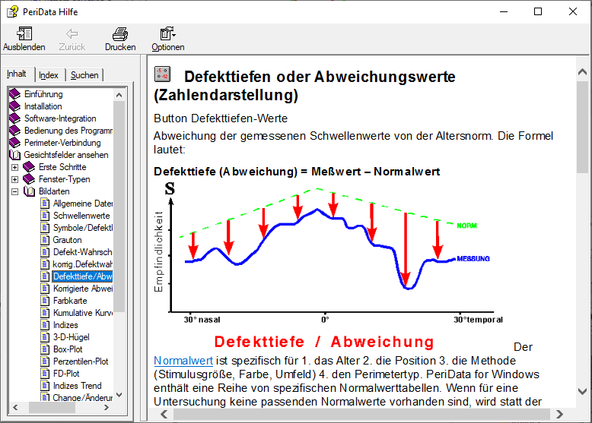Close the PeriData Hilfe window
Image resolution: width=592 pixels, height=423 pixels.
coord(573,11)
